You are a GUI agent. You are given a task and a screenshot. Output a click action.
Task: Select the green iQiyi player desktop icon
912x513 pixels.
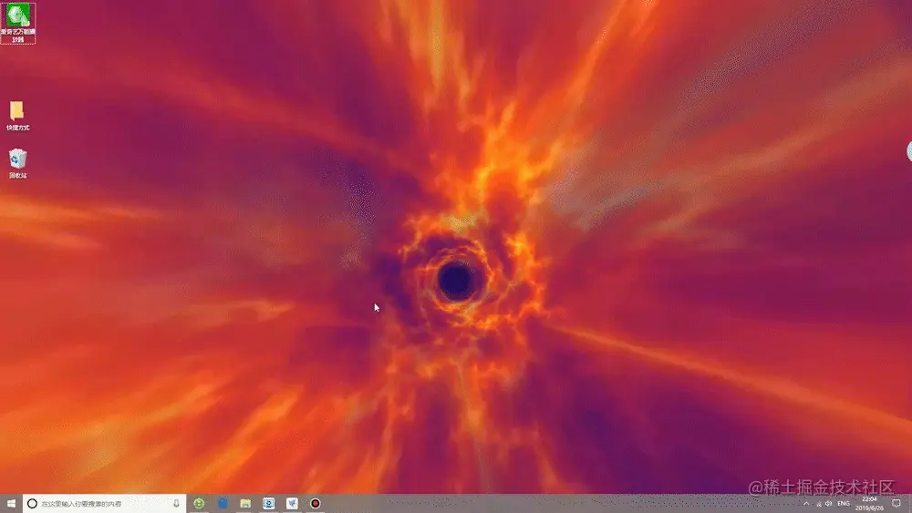[x=18, y=24]
